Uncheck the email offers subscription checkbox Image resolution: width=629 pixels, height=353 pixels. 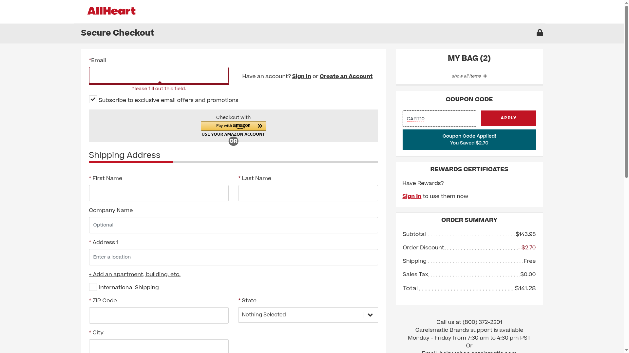[93, 99]
